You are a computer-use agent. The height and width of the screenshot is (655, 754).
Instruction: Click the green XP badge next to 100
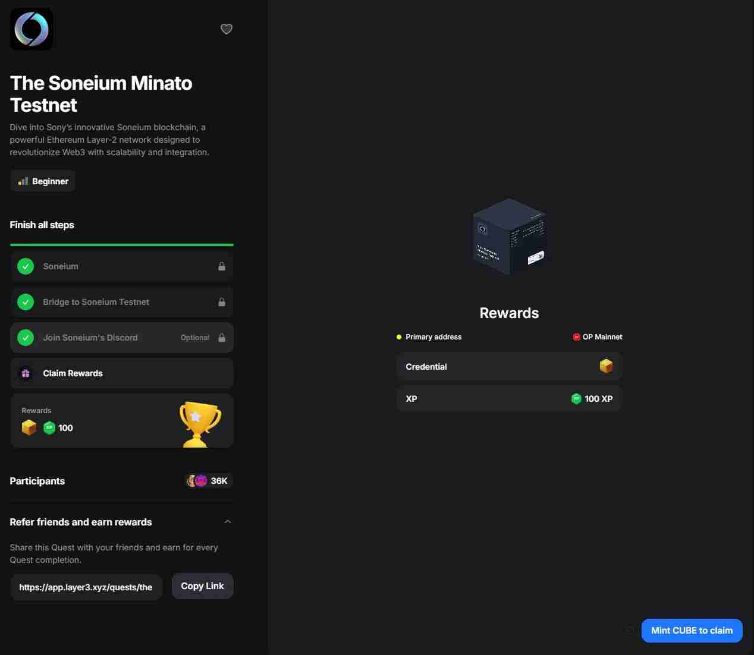(49, 427)
